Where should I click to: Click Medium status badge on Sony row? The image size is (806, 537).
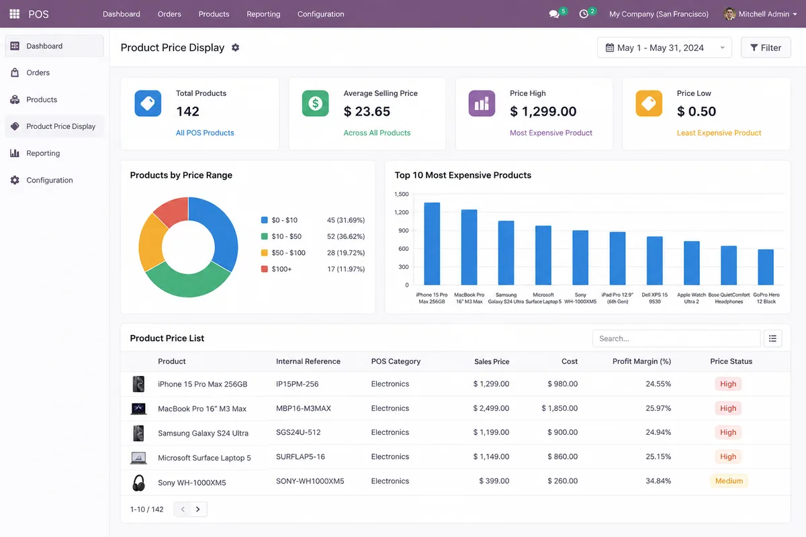pos(729,481)
